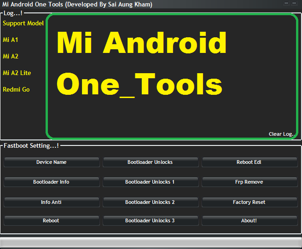Select the Reboot button

click(x=52, y=220)
